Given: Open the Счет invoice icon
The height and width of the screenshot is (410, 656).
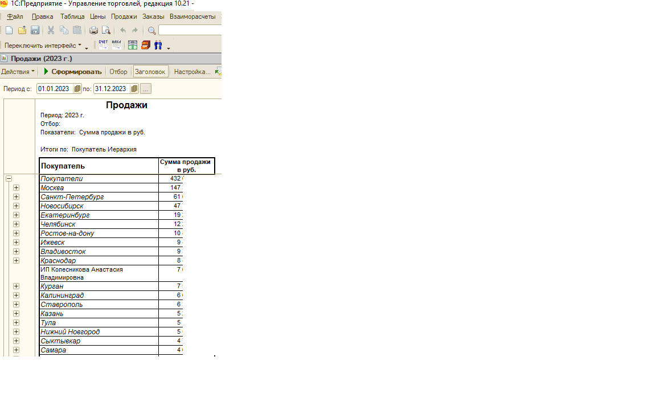Looking at the screenshot, I should (x=103, y=45).
